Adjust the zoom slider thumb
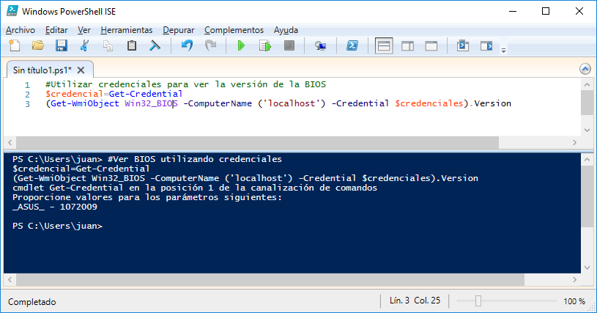This screenshot has width=597, height=313. (x=478, y=301)
